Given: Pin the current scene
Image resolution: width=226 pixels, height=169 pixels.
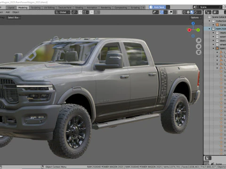Looking at the screenshot, I should (x=220, y=7).
